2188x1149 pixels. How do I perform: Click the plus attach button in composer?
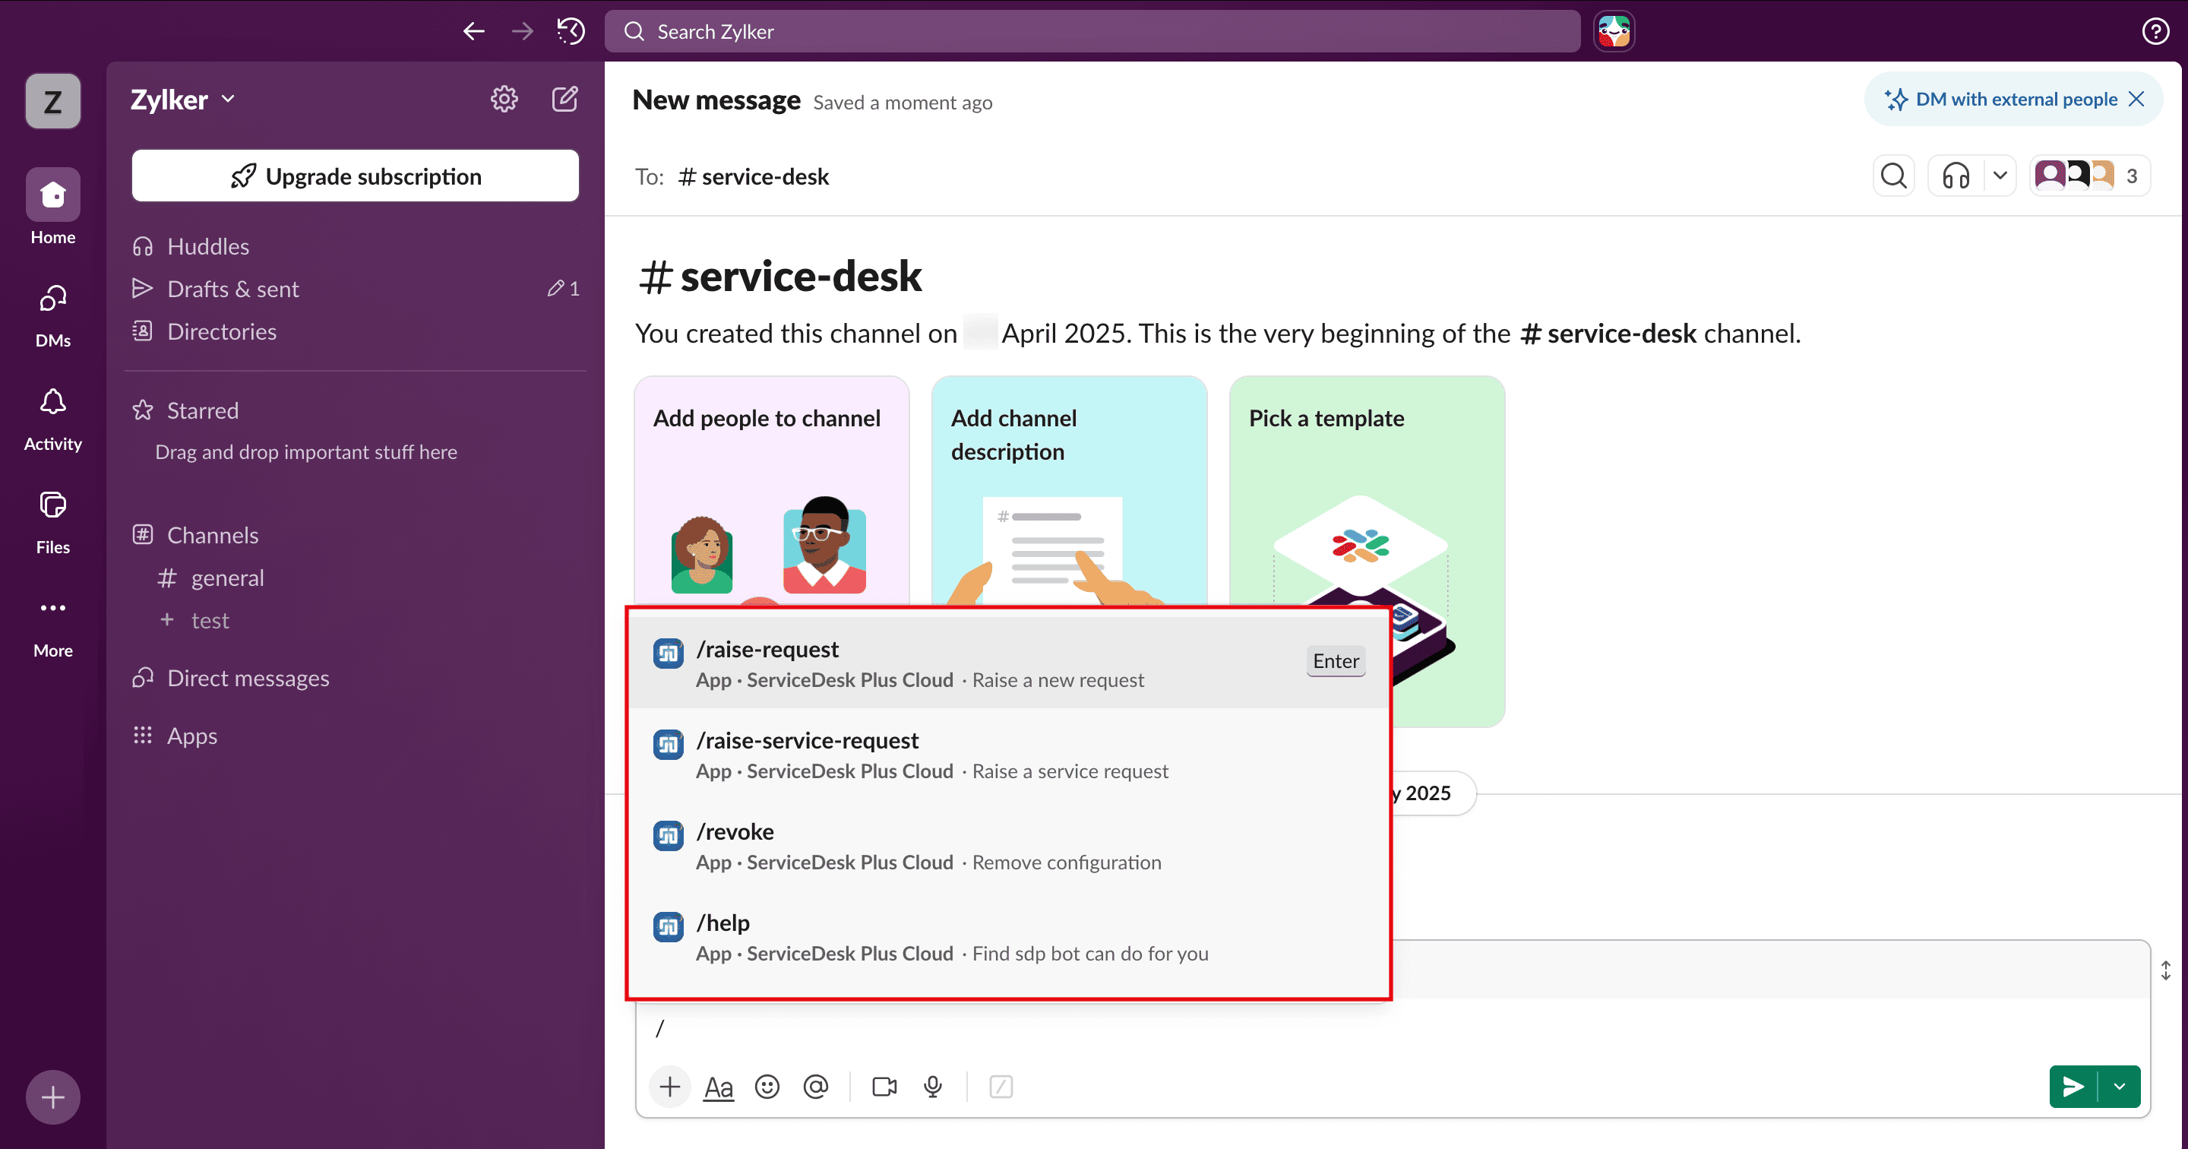[670, 1087]
